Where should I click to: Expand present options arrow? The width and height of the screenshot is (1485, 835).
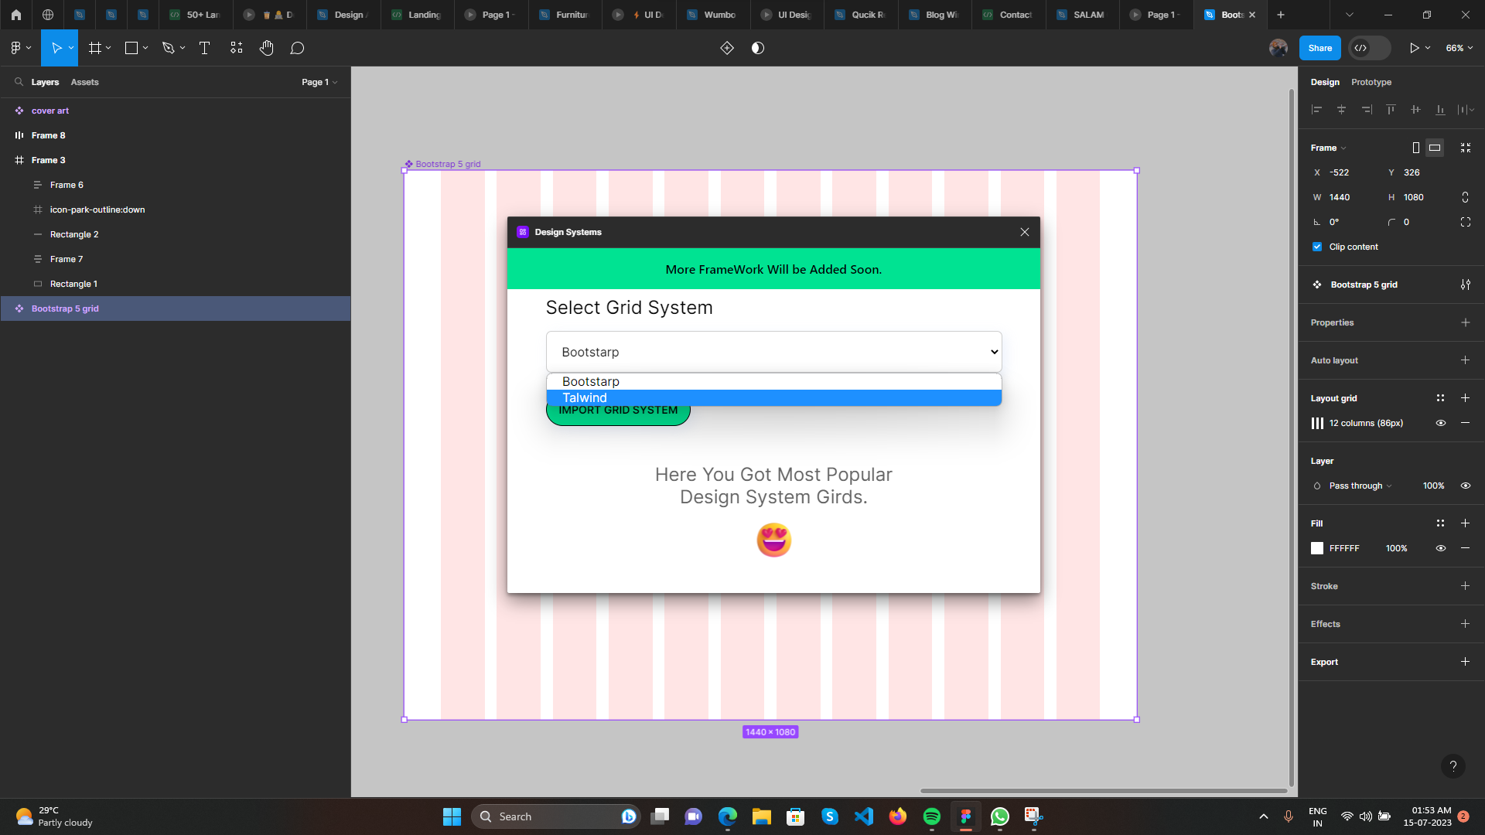point(1428,48)
